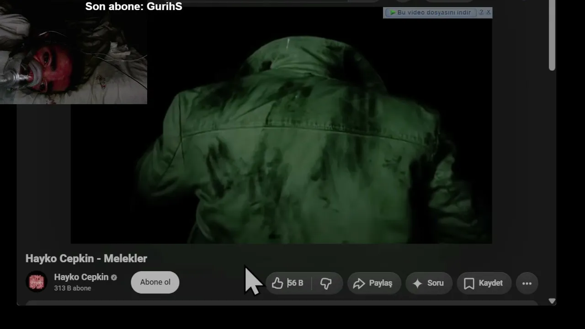Click the Son abone: GurihS overlay text

click(134, 6)
